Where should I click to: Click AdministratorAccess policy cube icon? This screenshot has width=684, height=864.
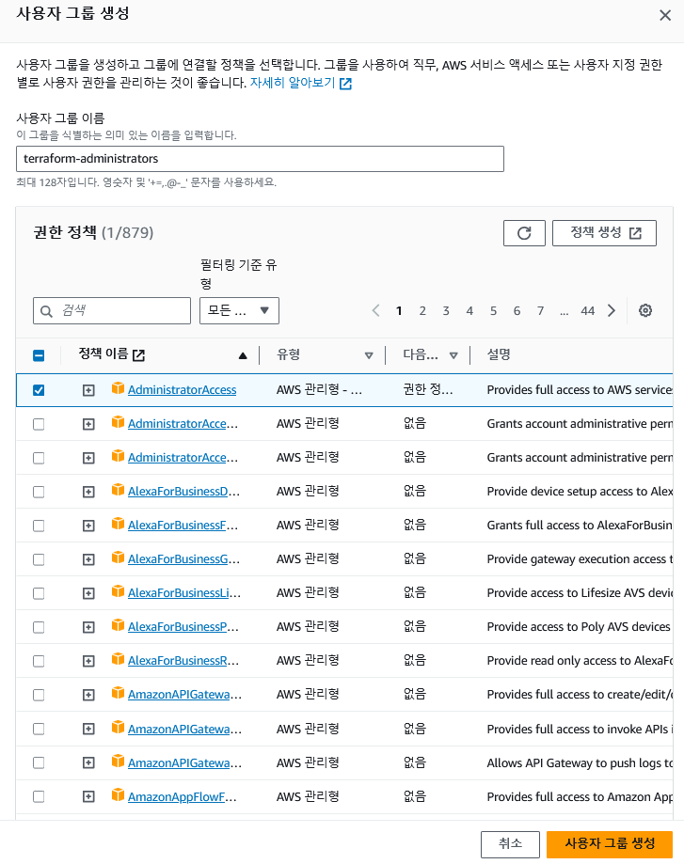[118, 388]
